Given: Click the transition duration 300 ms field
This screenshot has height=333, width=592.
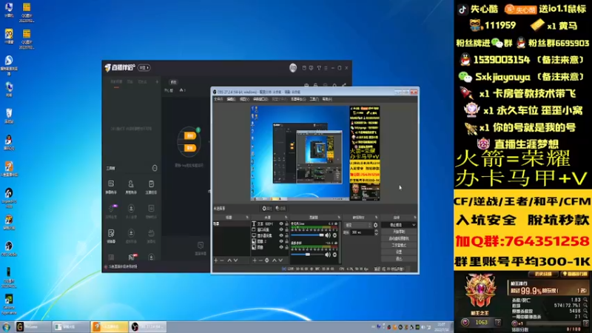Looking at the screenshot, I should click(x=362, y=232).
